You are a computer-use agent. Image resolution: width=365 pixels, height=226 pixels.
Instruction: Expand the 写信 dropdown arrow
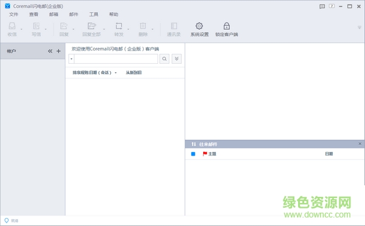click(x=46, y=29)
